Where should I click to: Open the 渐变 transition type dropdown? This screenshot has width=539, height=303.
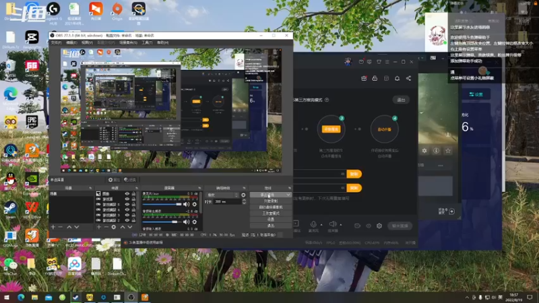222,195
